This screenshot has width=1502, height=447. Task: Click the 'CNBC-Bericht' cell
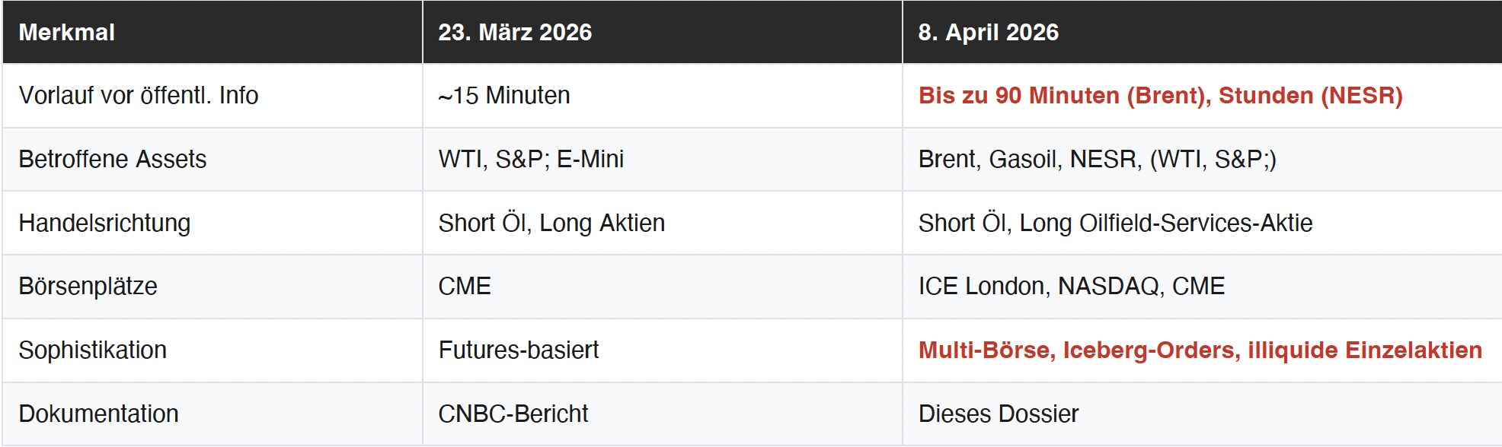(513, 414)
